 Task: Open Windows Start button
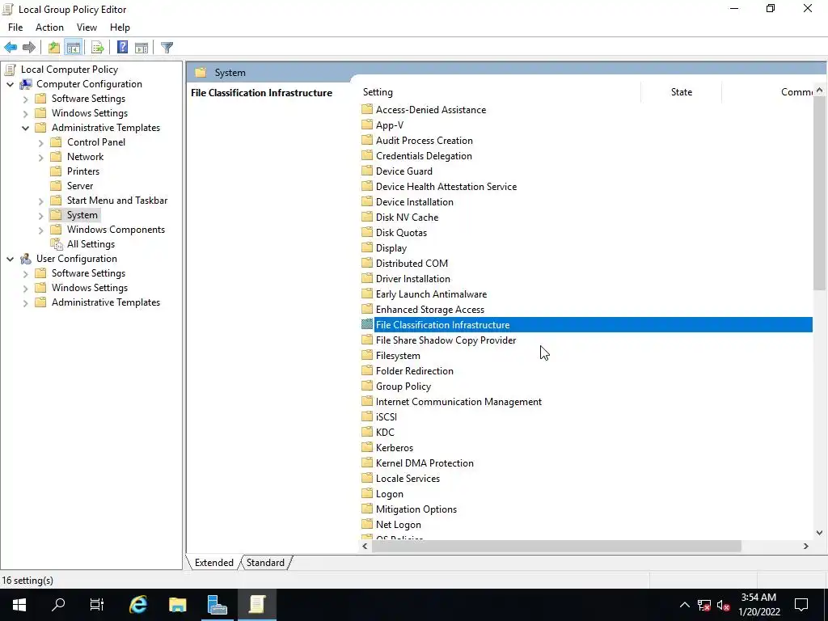[x=19, y=605]
